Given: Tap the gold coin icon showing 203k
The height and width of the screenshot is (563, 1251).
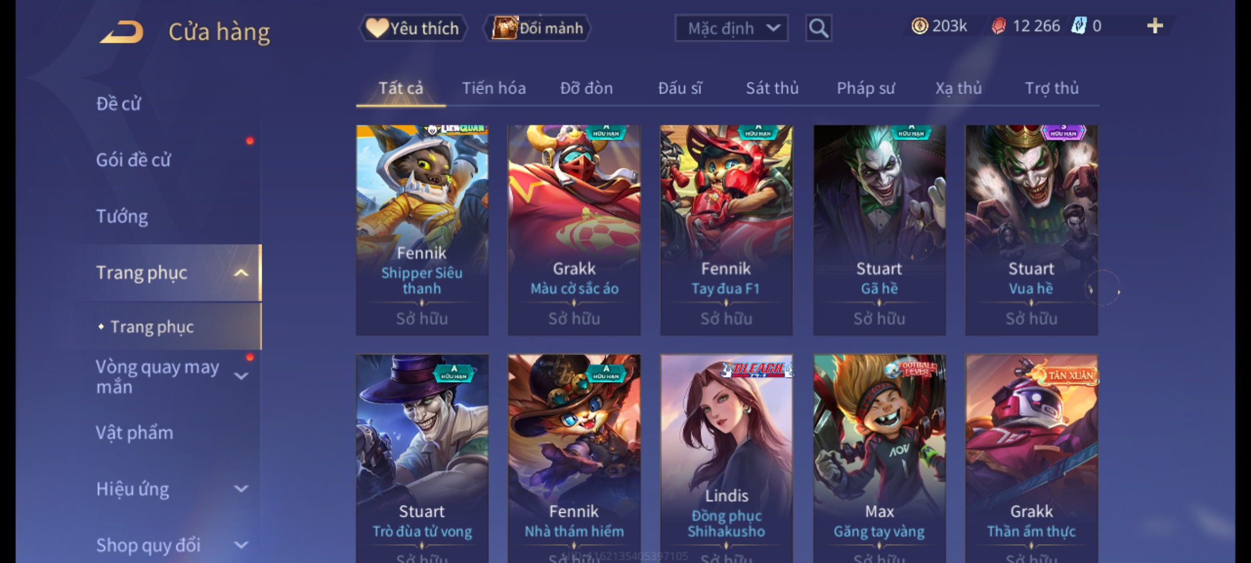Looking at the screenshot, I should 919,26.
